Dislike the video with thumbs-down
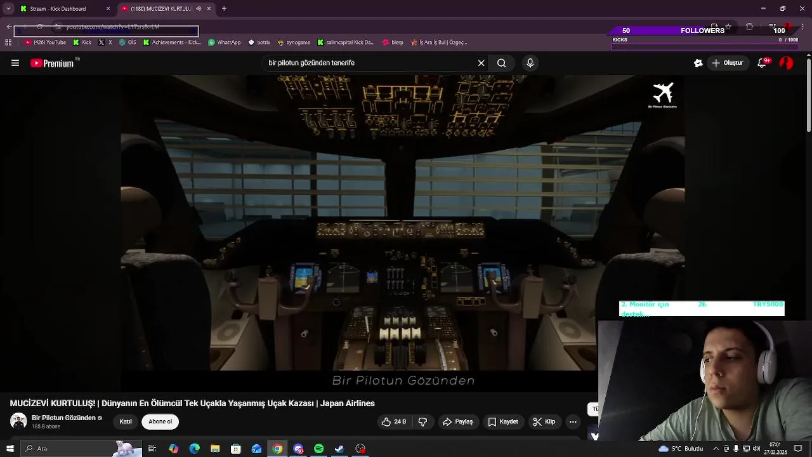The height and width of the screenshot is (457, 812). pyautogui.click(x=422, y=421)
